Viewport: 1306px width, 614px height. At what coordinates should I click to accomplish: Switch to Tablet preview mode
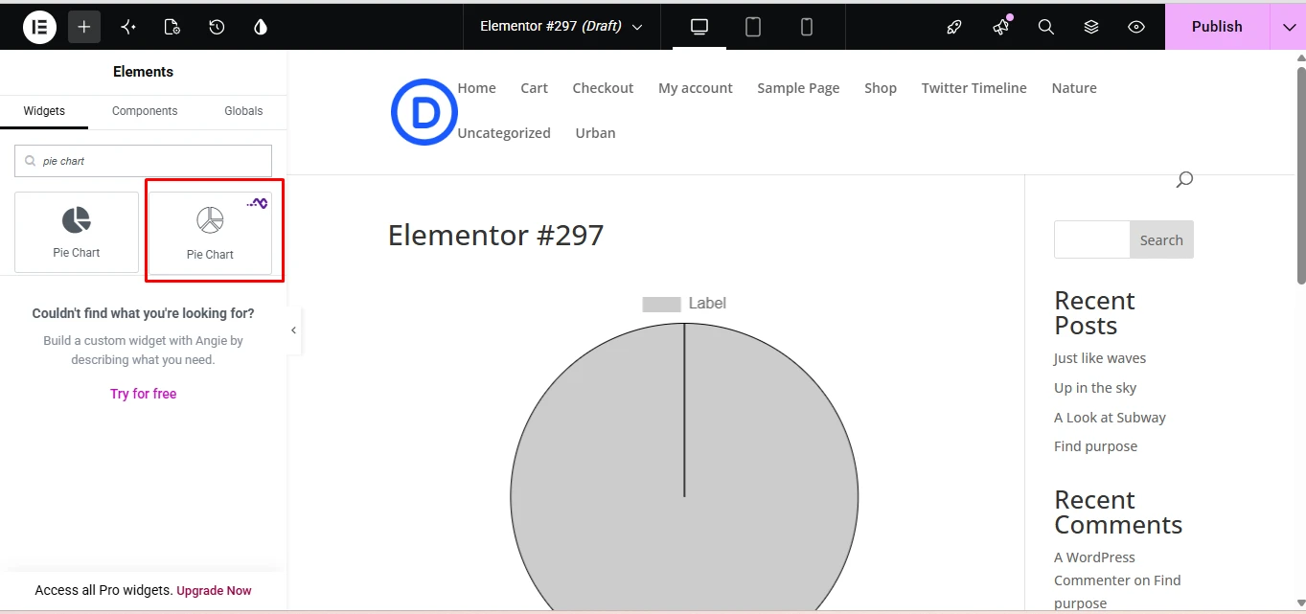(753, 27)
